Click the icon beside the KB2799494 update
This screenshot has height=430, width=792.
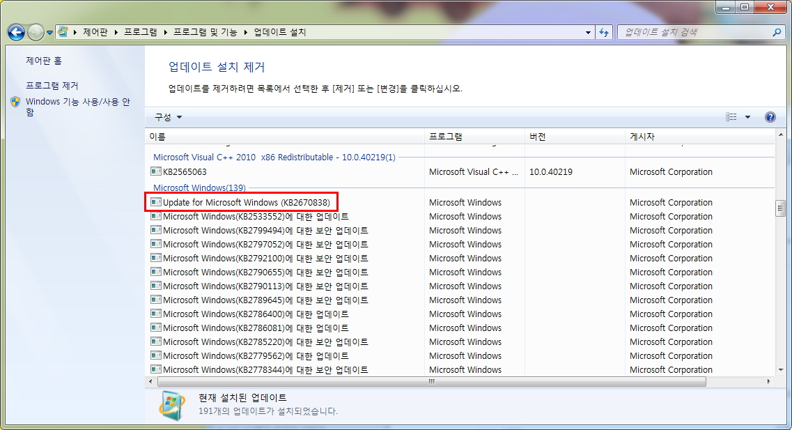(156, 230)
